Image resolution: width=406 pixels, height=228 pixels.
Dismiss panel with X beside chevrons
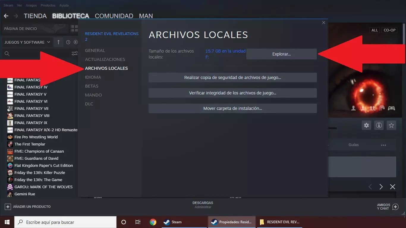click(x=393, y=187)
